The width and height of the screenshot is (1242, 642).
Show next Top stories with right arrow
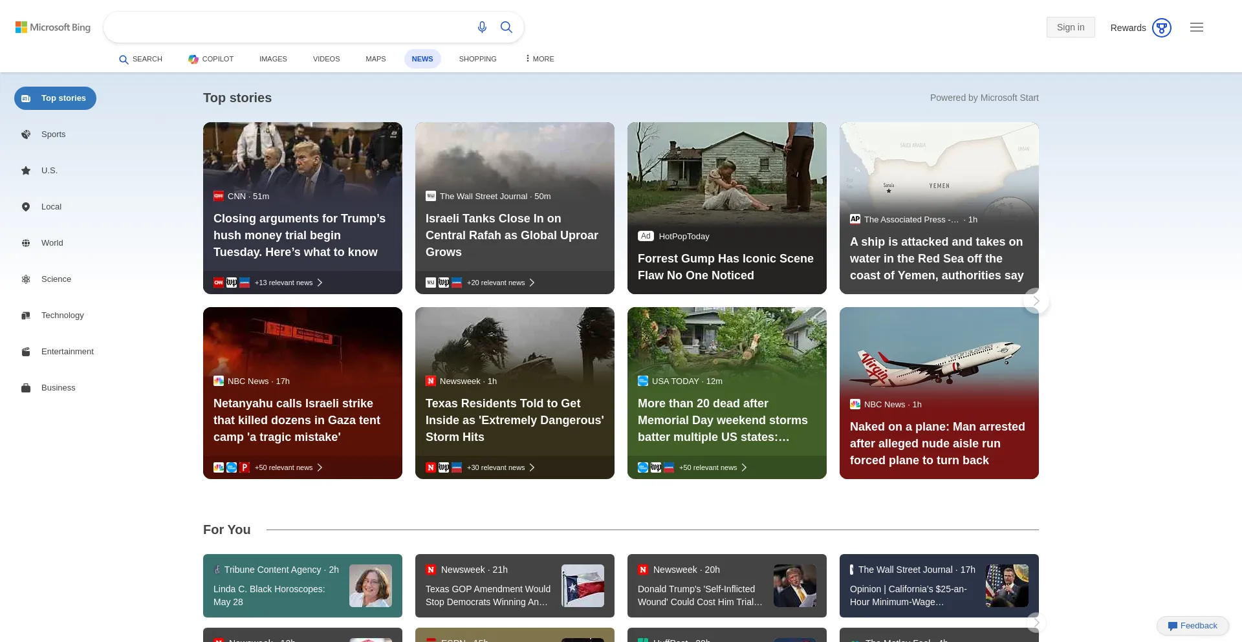tap(1036, 301)
